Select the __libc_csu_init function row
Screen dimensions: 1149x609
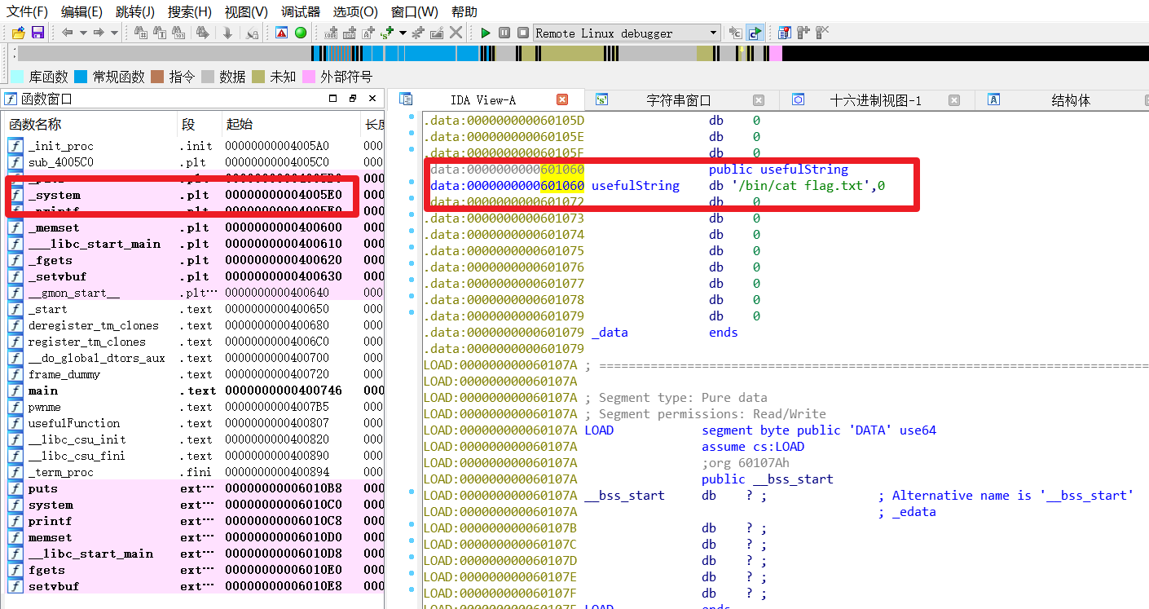tap(195, 439)
